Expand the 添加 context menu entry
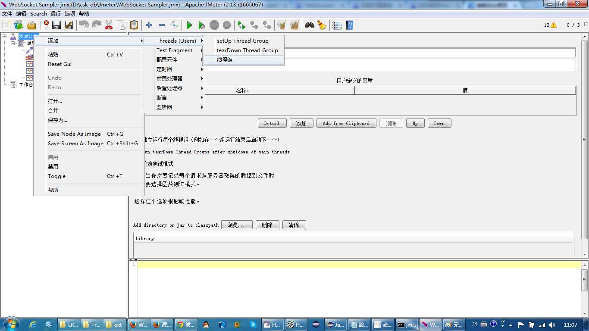This screenshot has height=331, width=589. [x=89, y=41]
